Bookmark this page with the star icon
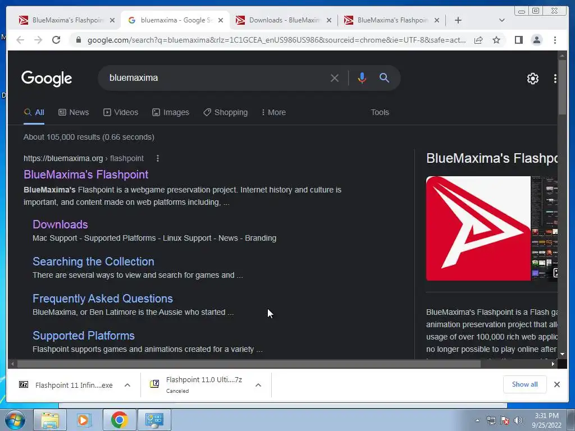Screen dimensions: 575x431 (496, 40)
